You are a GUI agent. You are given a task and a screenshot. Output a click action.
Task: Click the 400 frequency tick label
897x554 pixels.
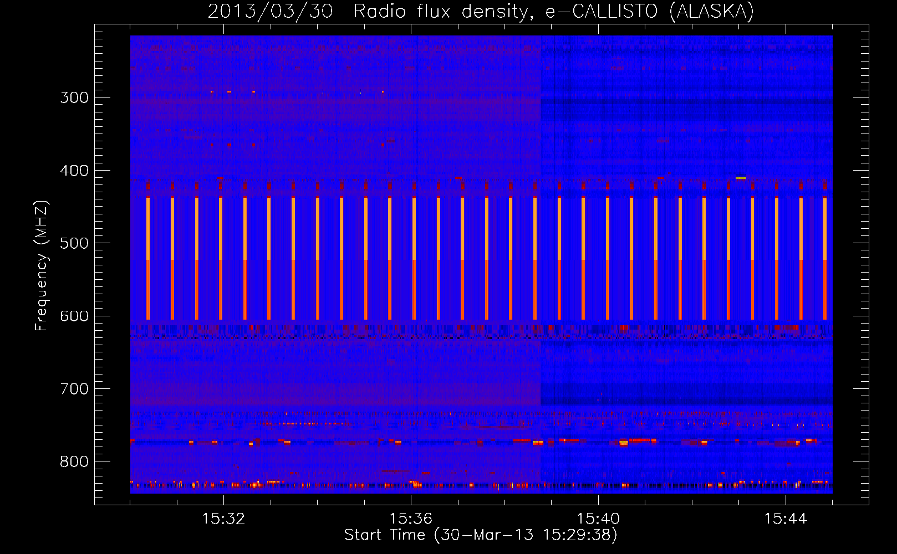tap(74, 171)
